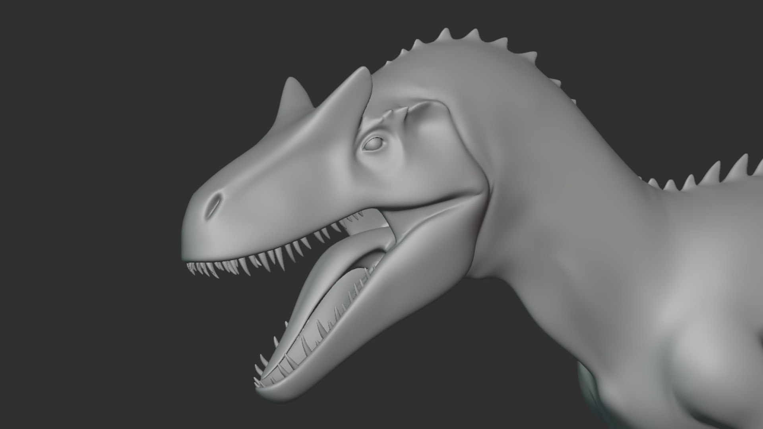This screenshot has height=429, width=763.
Task: Click the dinosaur model's eye
Action: click(374, 144)
